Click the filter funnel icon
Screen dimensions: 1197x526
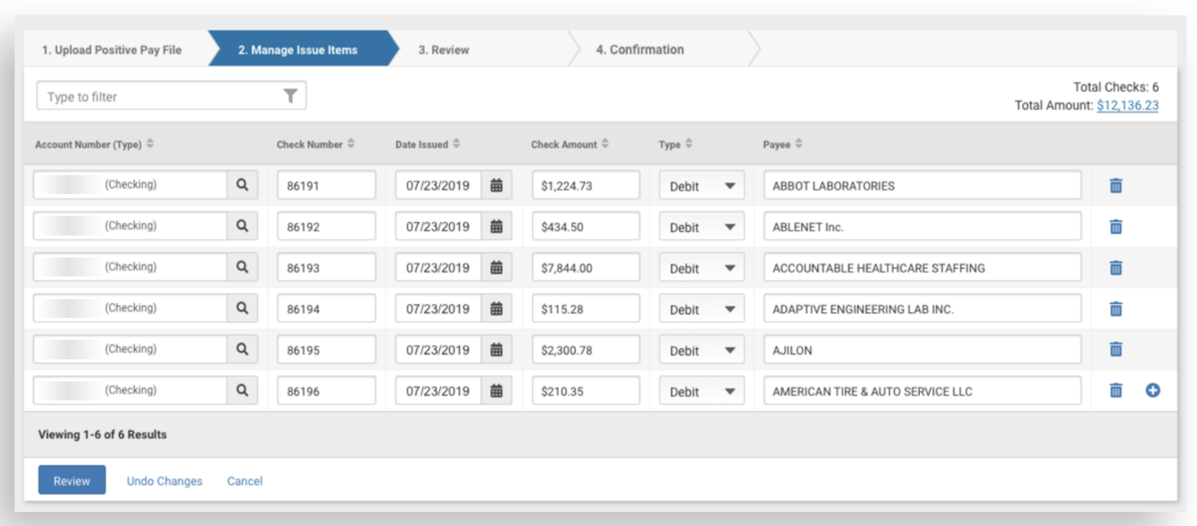click(x=290, y=96)
